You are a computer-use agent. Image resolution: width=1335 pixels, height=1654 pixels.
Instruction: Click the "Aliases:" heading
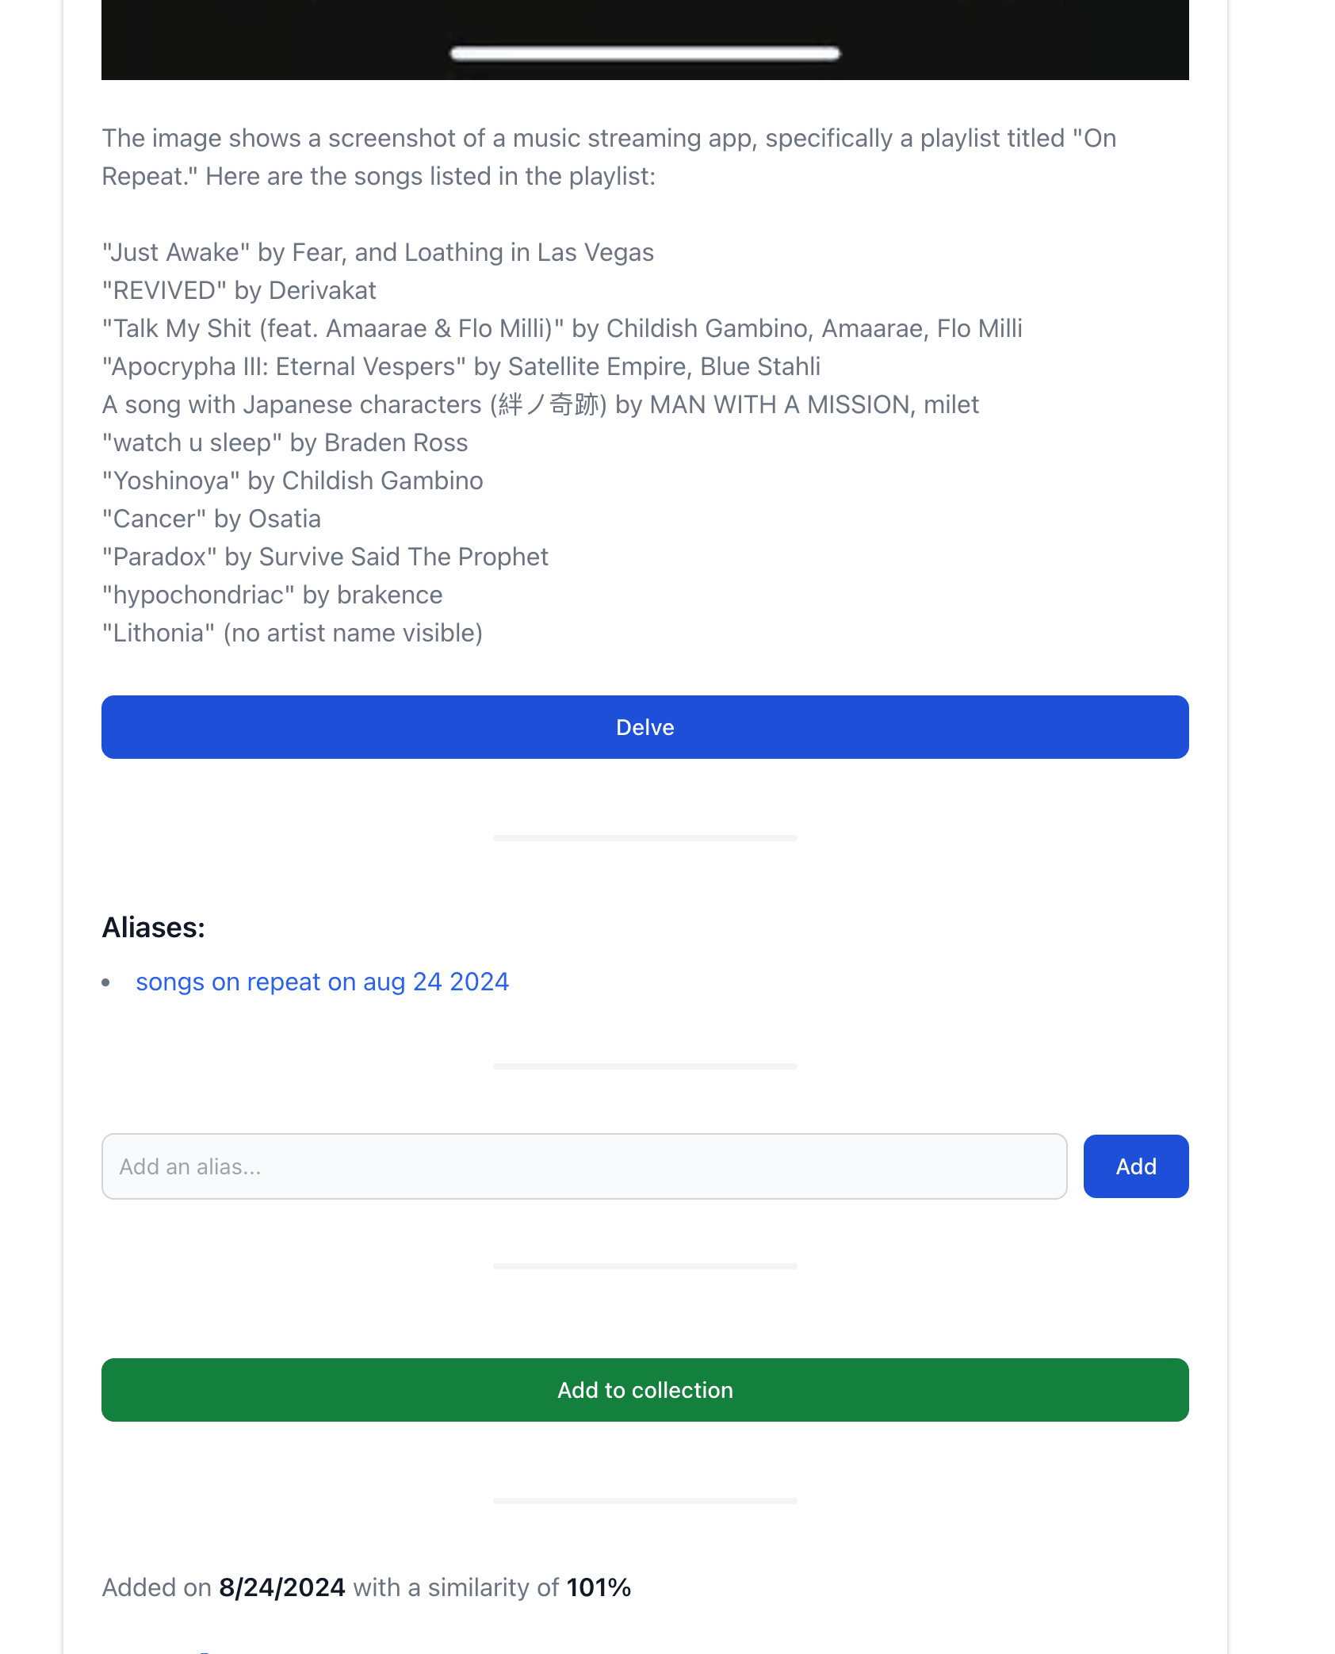(x=153, y=927)
